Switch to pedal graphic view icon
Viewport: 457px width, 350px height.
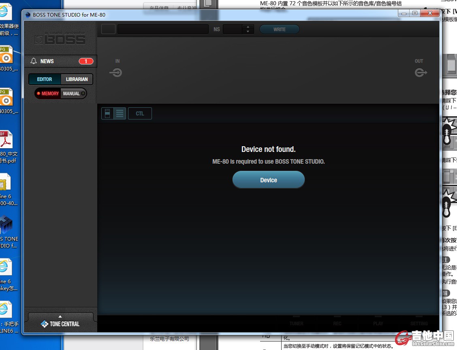coord(107,113)
